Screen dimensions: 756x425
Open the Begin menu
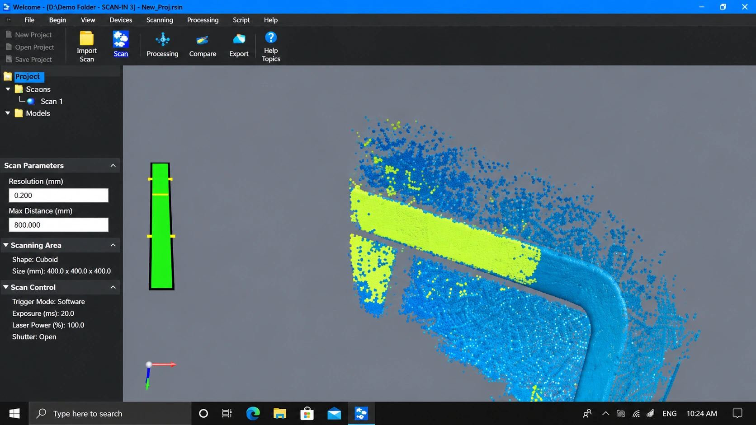(x=57, y=20)
